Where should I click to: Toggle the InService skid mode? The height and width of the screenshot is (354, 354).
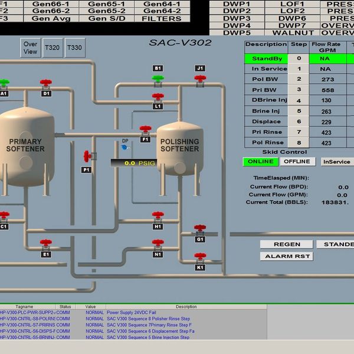[x=336, y=162]
